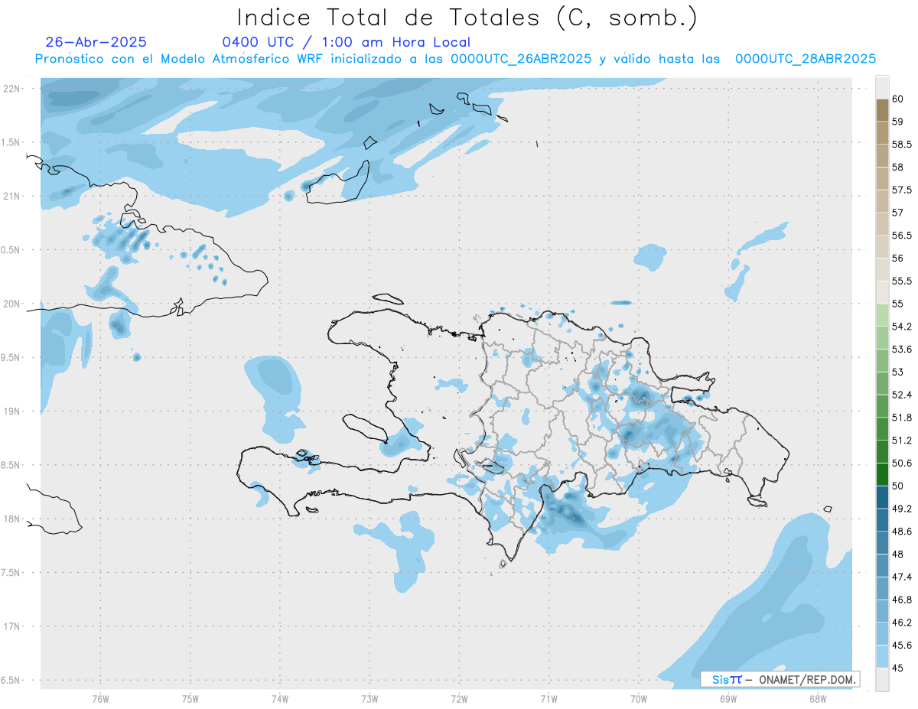Click the '60' colorbar value
This screenshot has height=709, width=918.
coord(898,99)
